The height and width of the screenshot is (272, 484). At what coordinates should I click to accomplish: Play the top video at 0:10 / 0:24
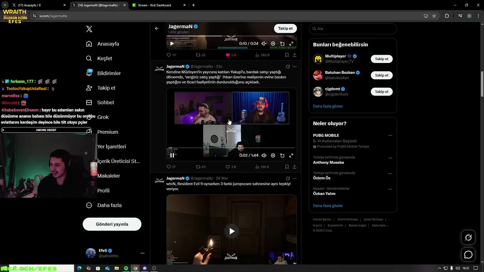[x=172, y=43]
